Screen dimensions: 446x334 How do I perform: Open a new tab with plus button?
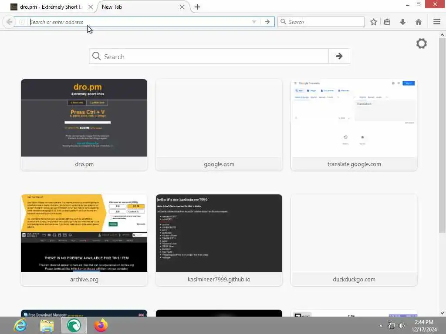pos(197,7)
